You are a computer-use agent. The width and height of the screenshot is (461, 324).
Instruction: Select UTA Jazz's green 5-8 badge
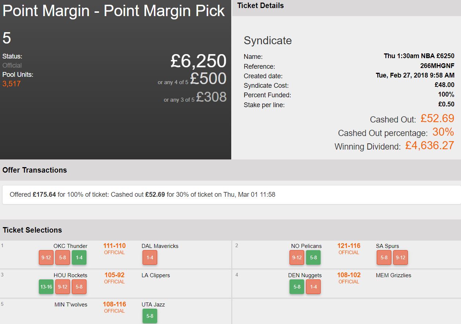pos(150,316)
